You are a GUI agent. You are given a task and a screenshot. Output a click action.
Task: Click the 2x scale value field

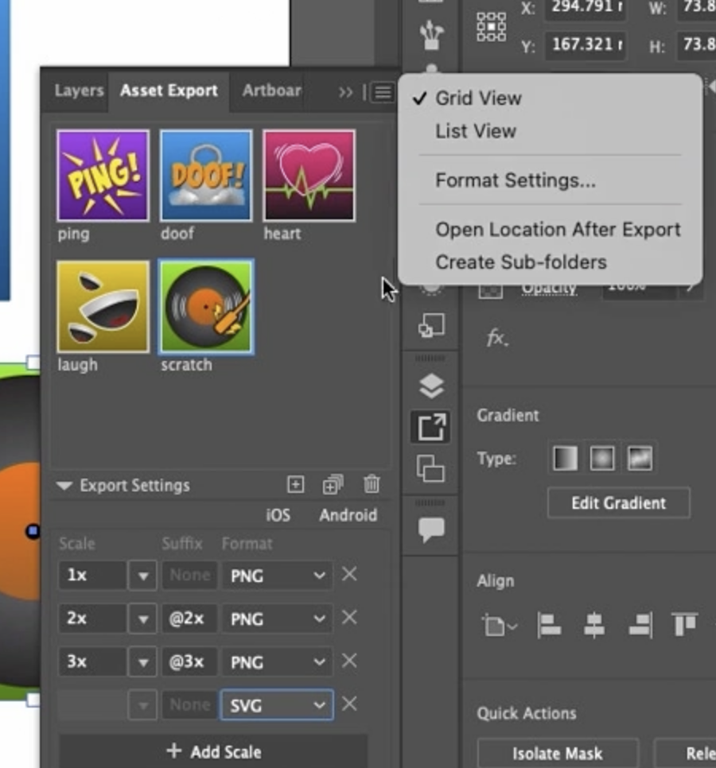pyautogui.click(x=91, y=619)
